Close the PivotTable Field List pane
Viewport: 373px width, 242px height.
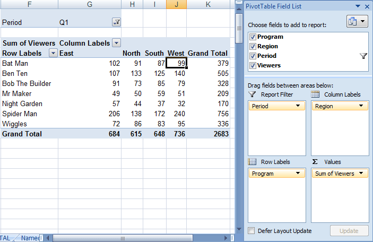(367, 6)
